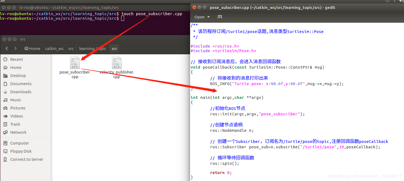Minimize the terminal window

tap(9, 7)
